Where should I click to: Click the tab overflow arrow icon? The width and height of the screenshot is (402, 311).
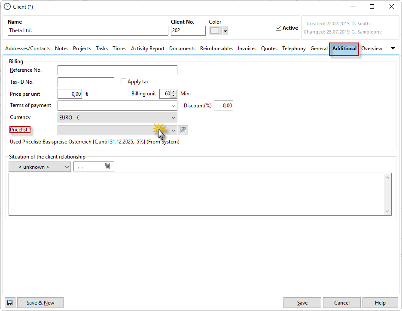(393, 49)
